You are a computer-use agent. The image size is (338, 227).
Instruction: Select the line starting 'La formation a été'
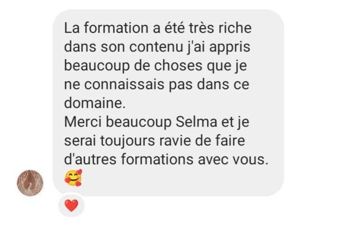click(x=158, y=28)
